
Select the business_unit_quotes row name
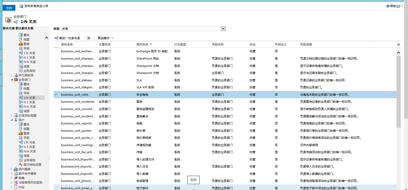(76, 131)
